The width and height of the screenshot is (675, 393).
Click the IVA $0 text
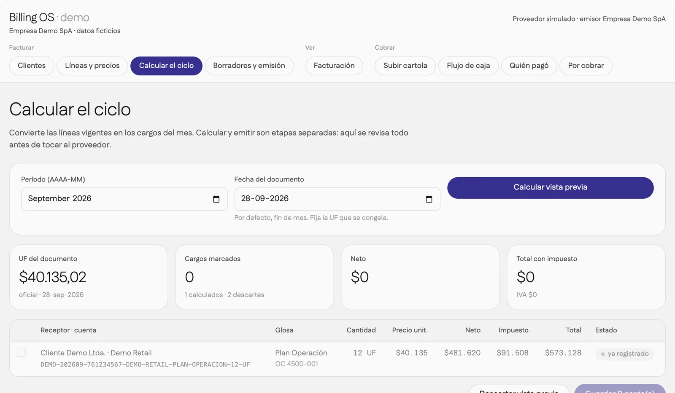click(526, 295)
